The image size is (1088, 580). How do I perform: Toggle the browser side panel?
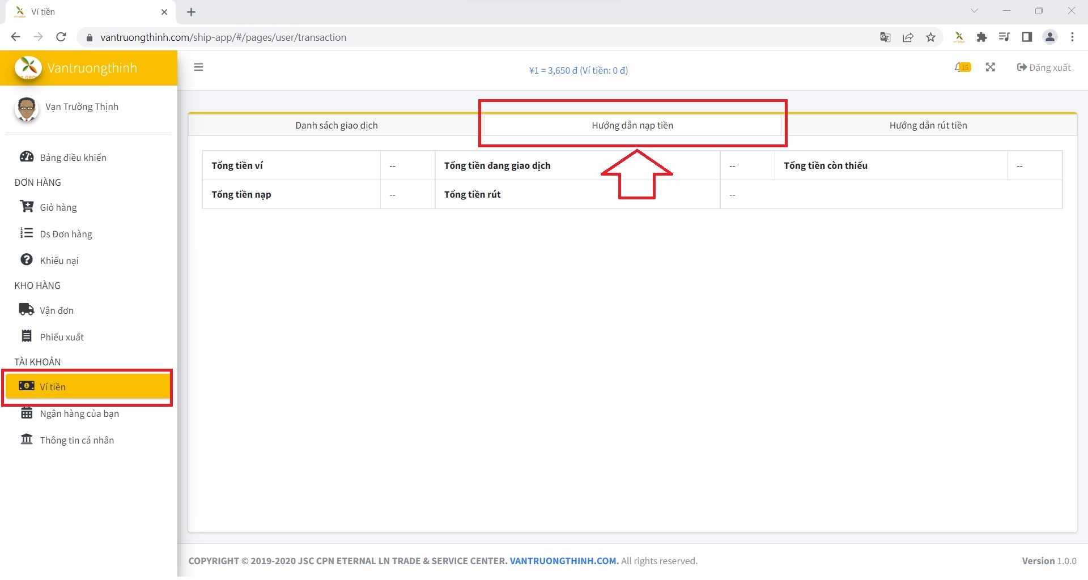1027,37
